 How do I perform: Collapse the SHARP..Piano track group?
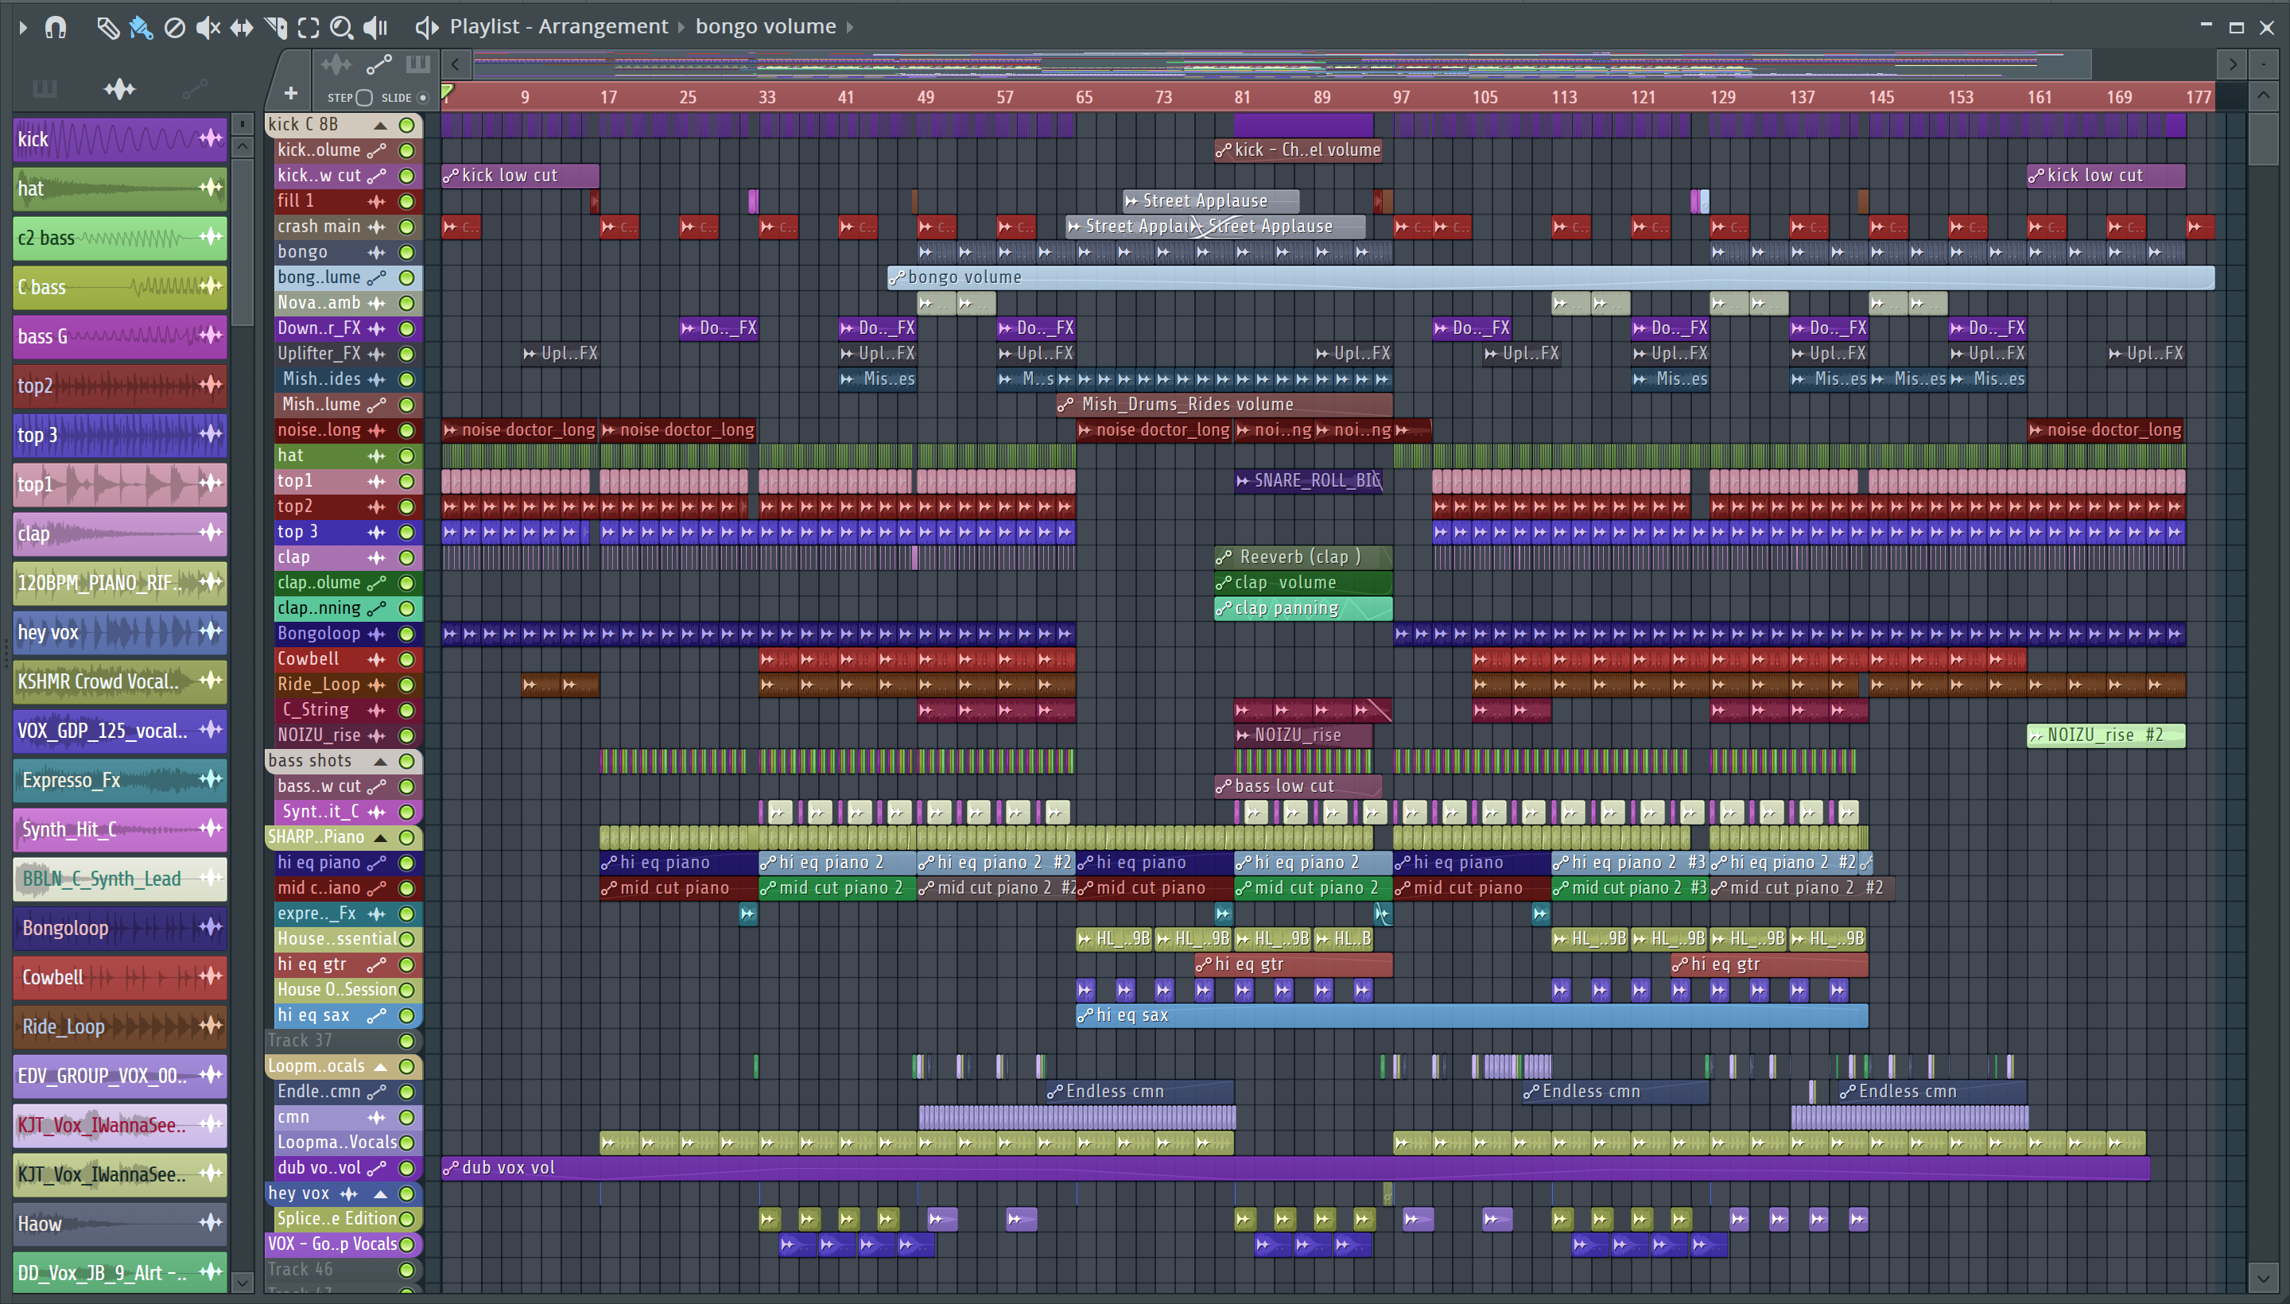381,838
